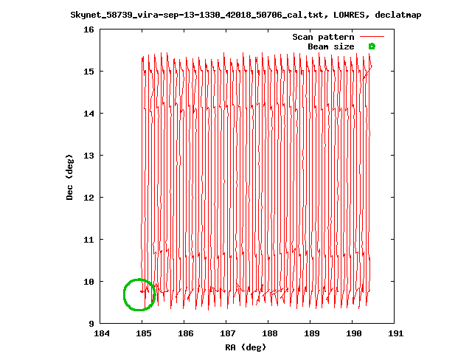Click the y-axis tick label 14
472x354 pixels.
(x=88, y=114)
